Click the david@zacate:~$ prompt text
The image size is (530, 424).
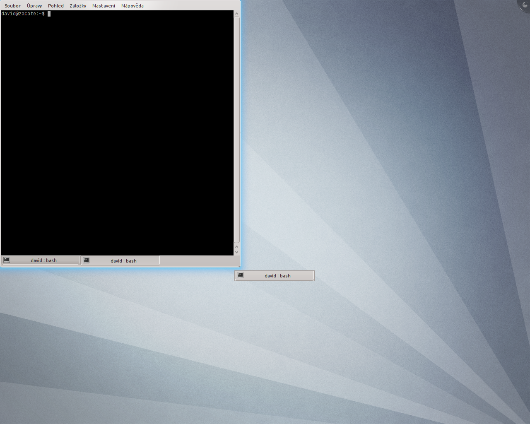coord(23,14)
